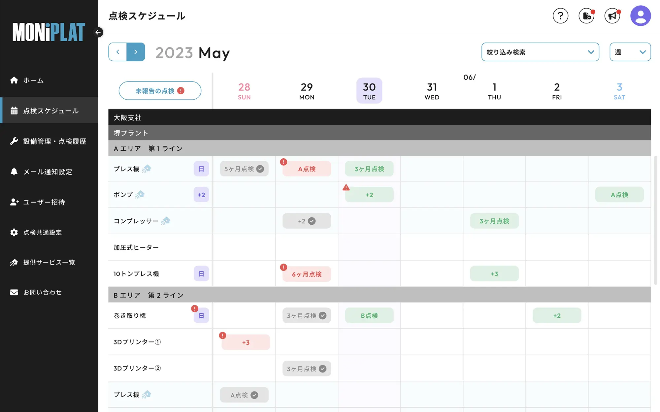Open the ホーム sidebar icon
Image resolution: width=660 pixels, height=412 pixels.
click(14, 80)
